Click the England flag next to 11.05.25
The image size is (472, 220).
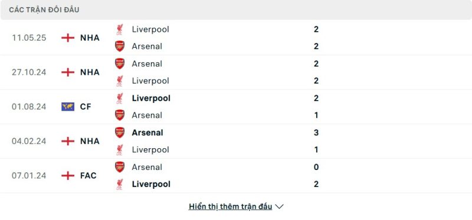point(68,38)
